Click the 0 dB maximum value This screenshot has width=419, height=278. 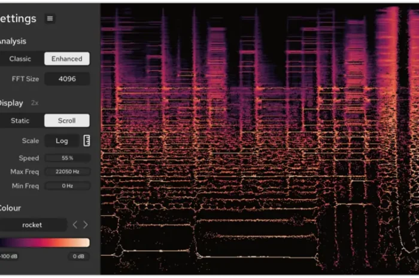pos(78,256)
